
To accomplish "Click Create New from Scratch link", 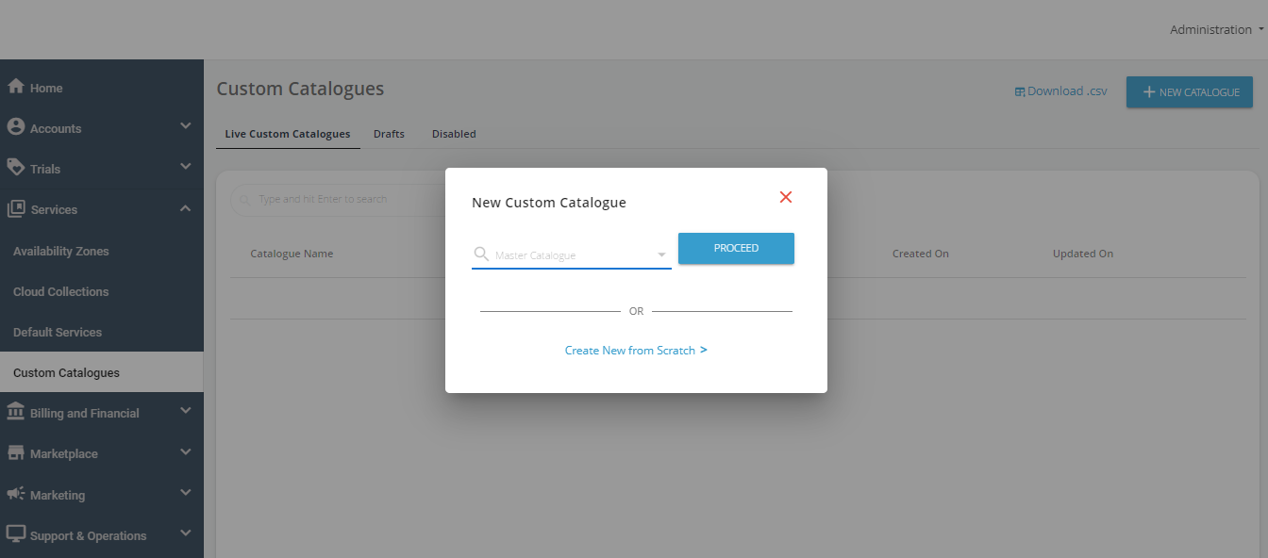I will tap(636, 350).
